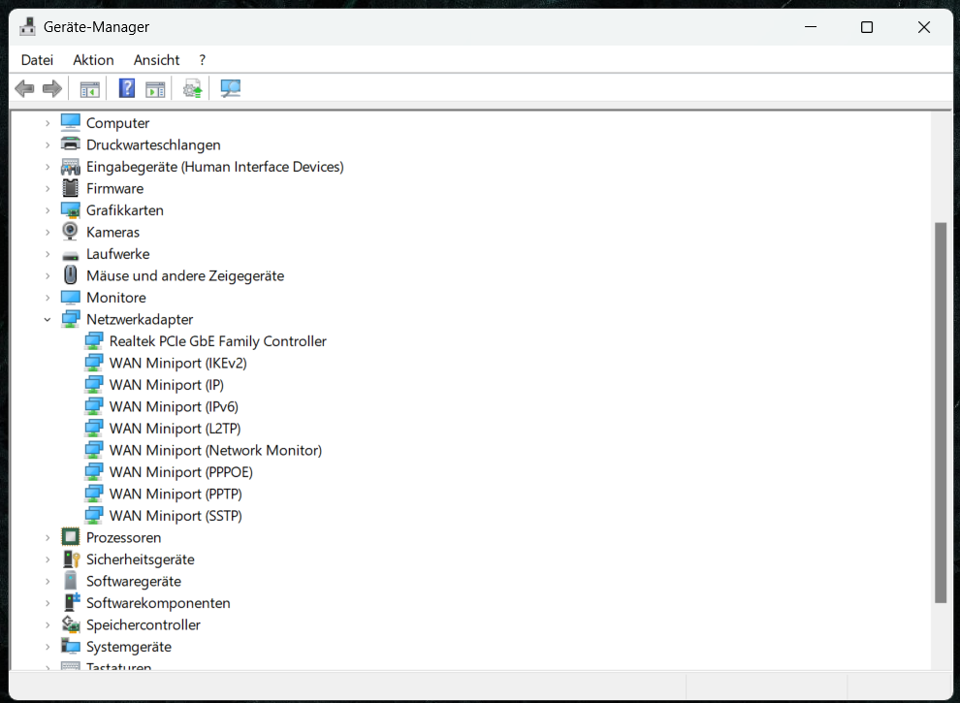Expand the Computer node
This screenshot has height=703, width=960.
(x=48, y=123)
